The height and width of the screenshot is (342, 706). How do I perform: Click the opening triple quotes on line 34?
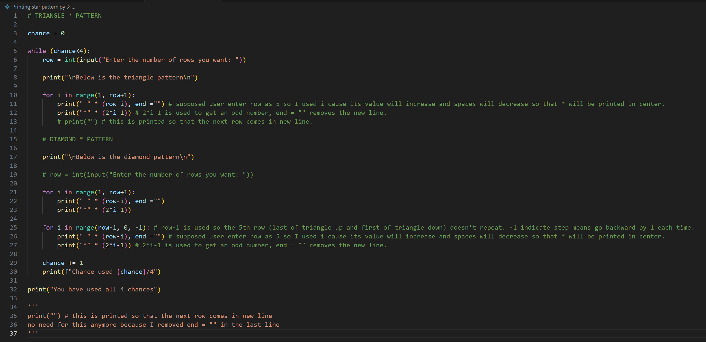(33, 307)
